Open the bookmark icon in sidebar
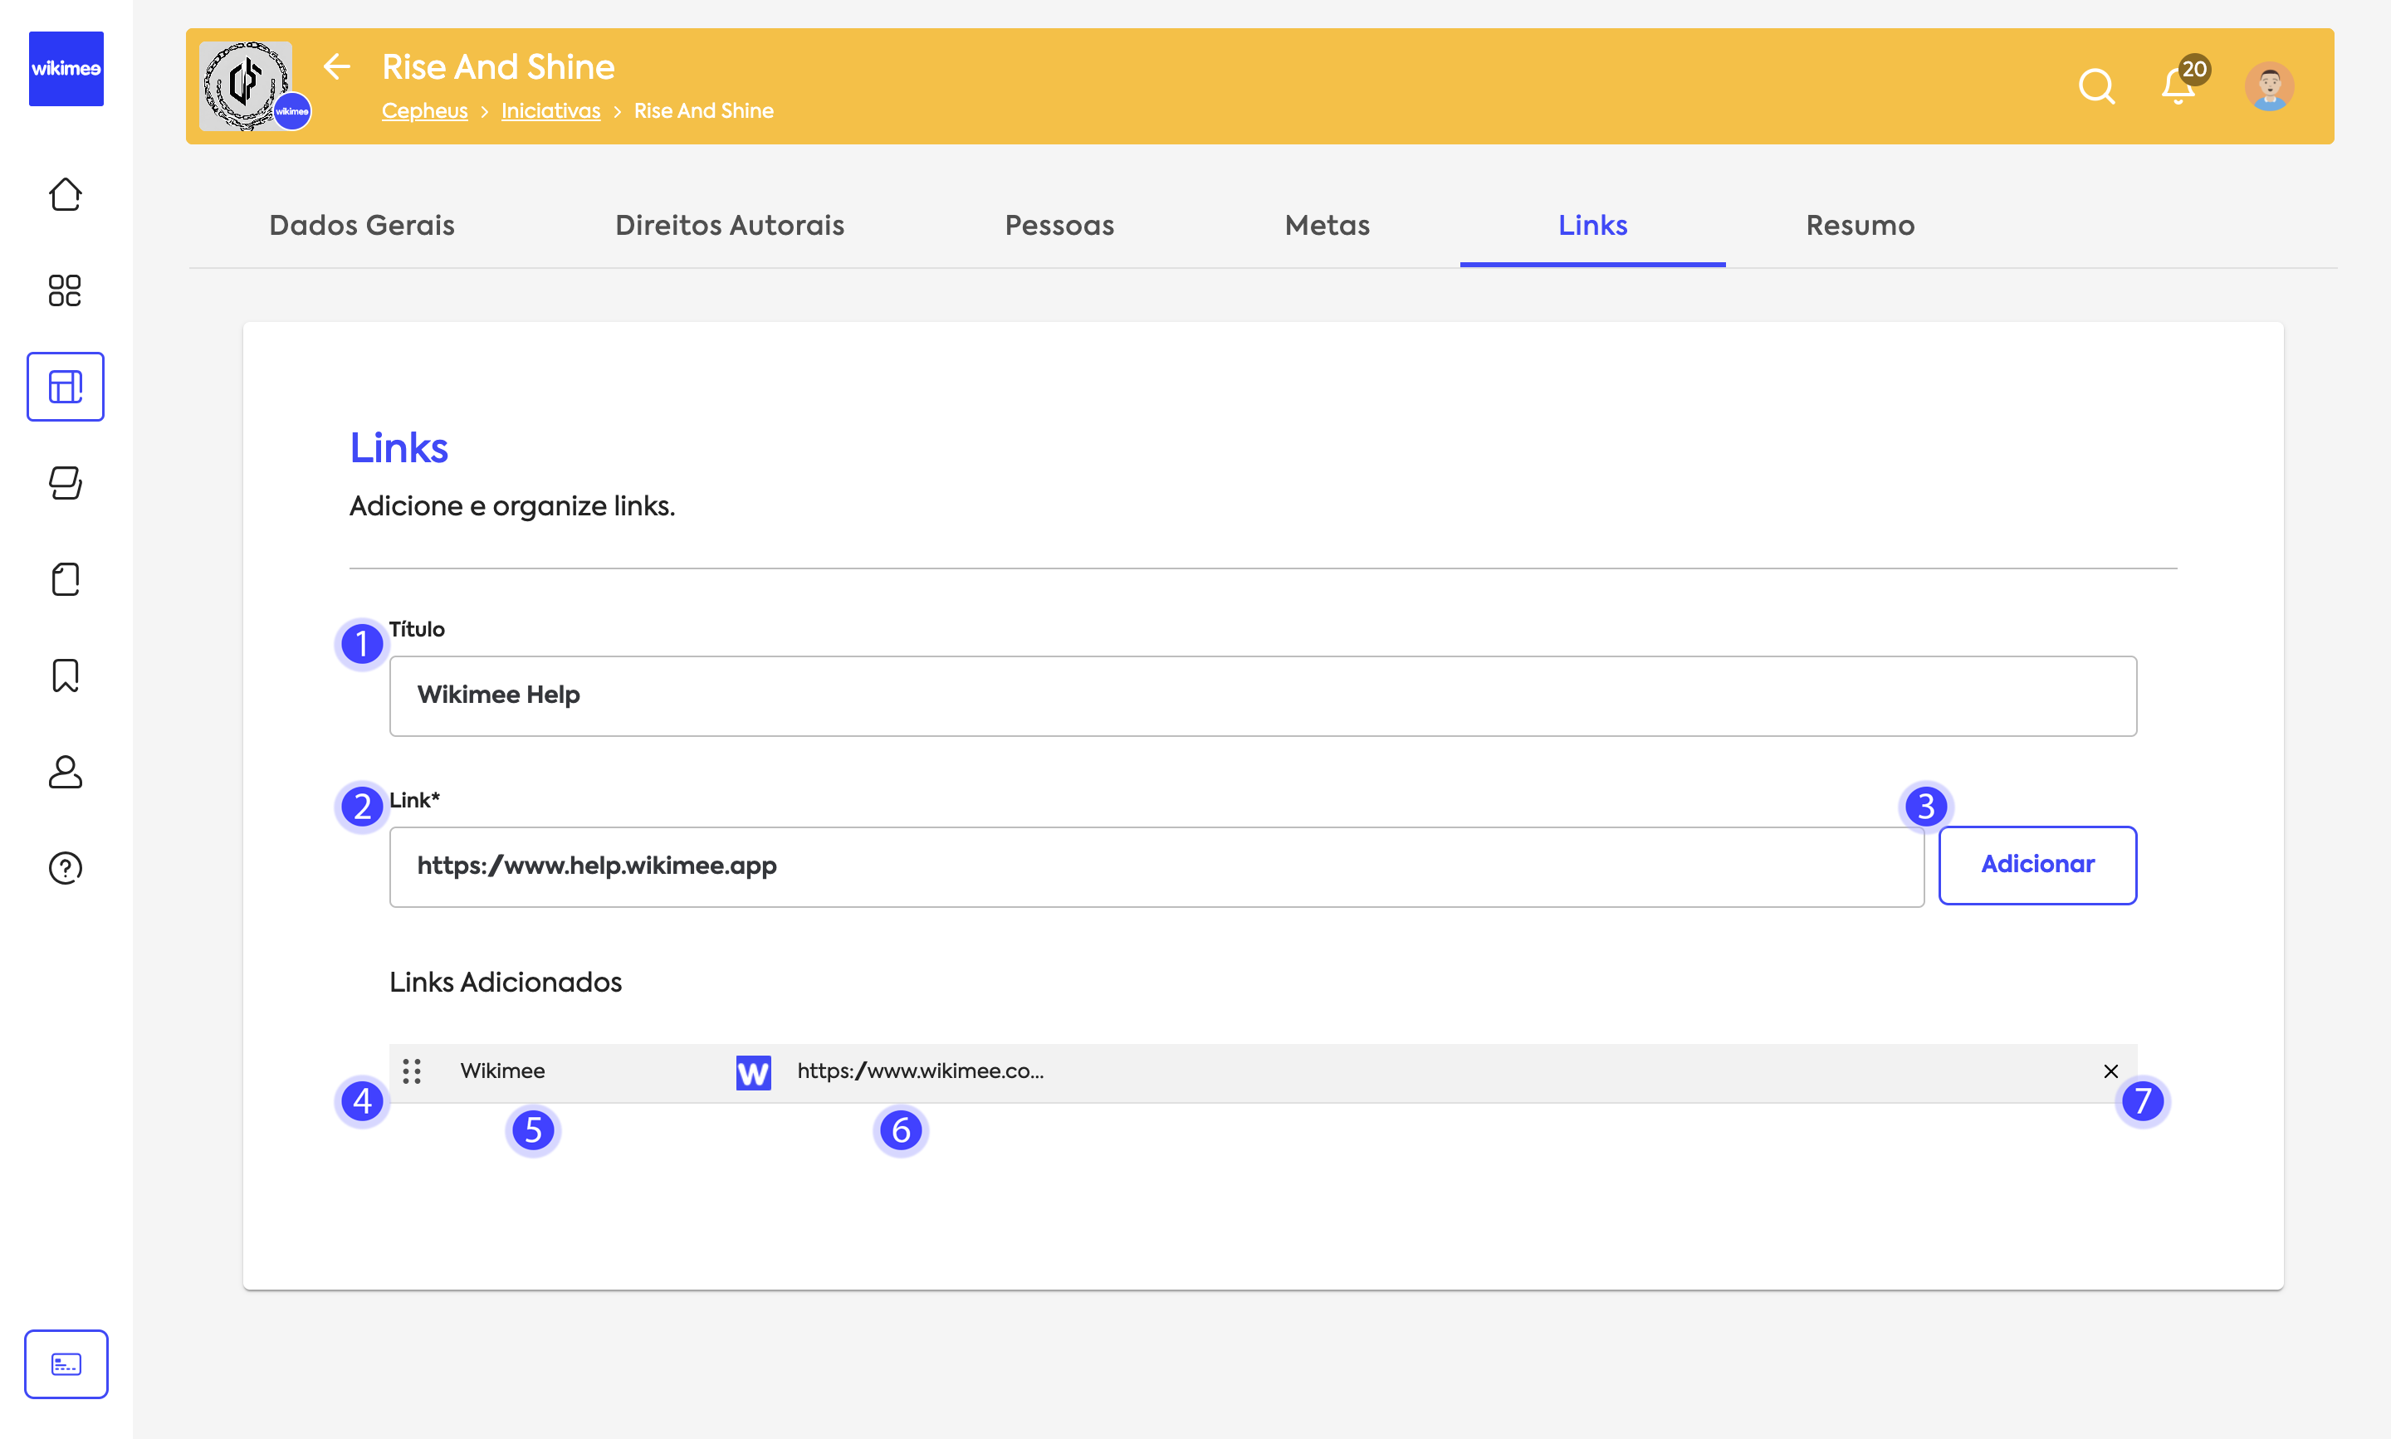The image size is (2391, 1439). coord(65,675)
